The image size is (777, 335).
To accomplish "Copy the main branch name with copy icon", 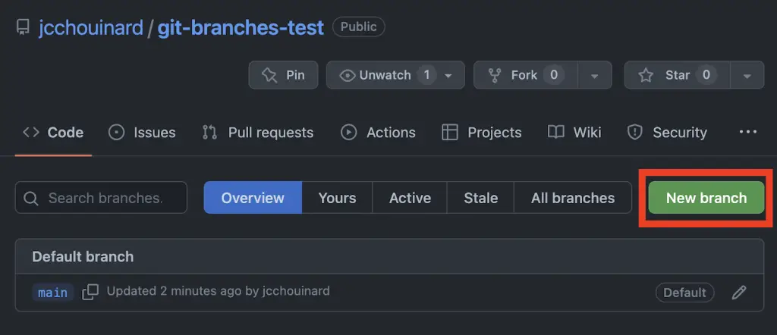I will pyautogui.click(x=90, y=292).
